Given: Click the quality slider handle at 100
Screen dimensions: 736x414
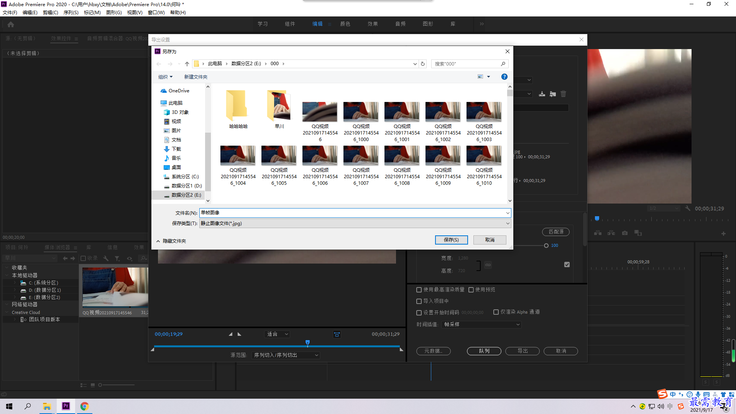Looking at the screenshot, I should (x=546, y=246).
